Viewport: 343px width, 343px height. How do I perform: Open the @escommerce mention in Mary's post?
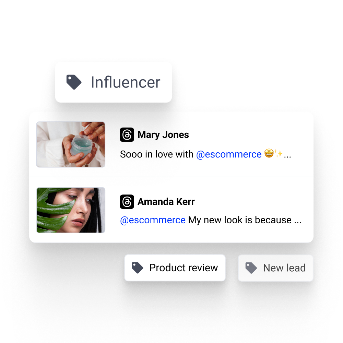pos(229,154)
